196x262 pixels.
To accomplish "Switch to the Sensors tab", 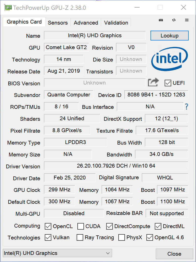I will [58, 23].
